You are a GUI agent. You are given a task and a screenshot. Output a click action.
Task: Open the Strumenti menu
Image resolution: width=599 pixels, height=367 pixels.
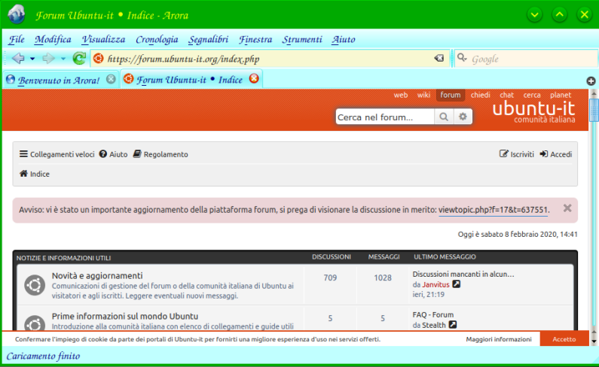(302, 39)
